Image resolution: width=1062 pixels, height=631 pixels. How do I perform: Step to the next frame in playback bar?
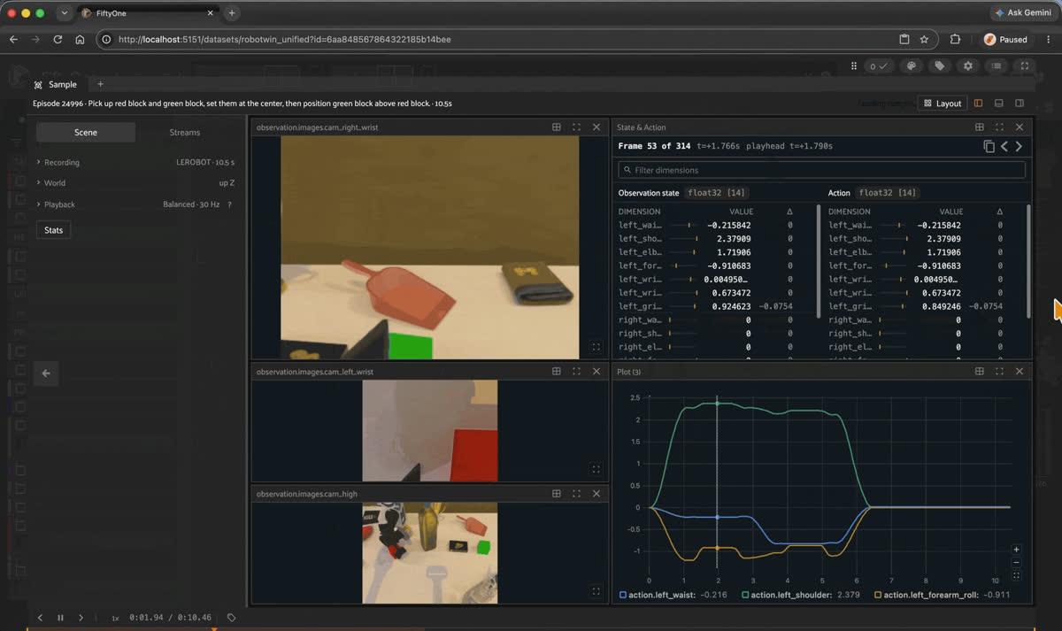point(81,618)
